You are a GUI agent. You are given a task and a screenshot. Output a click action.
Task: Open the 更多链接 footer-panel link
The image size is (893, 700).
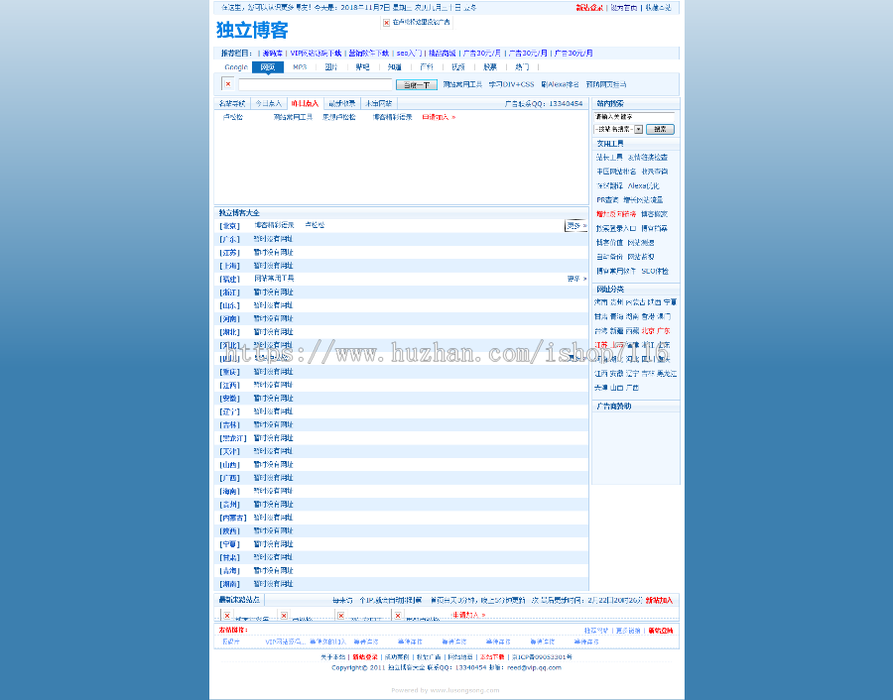(628, 631)
